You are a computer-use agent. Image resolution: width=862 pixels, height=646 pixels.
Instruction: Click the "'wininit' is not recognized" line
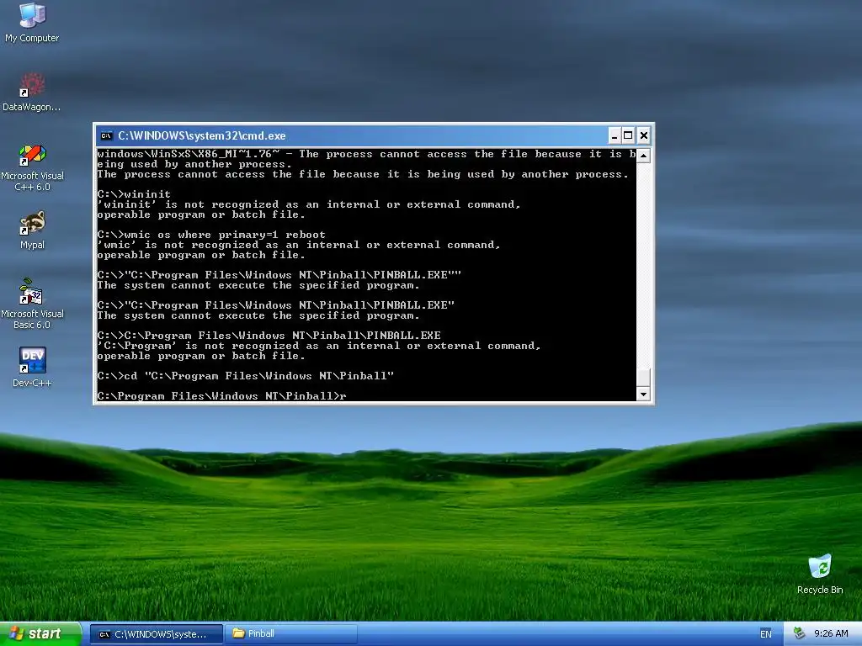coord(309,204)
